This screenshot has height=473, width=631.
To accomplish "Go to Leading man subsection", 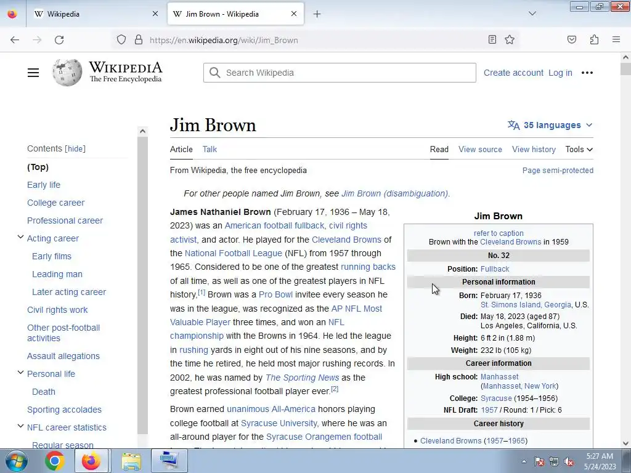I will [x=57, y=274].
